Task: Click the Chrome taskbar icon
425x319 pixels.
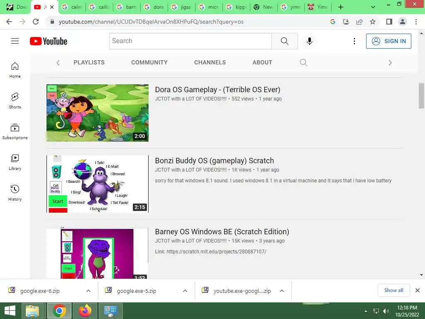Action: click(x=59, y=311)
